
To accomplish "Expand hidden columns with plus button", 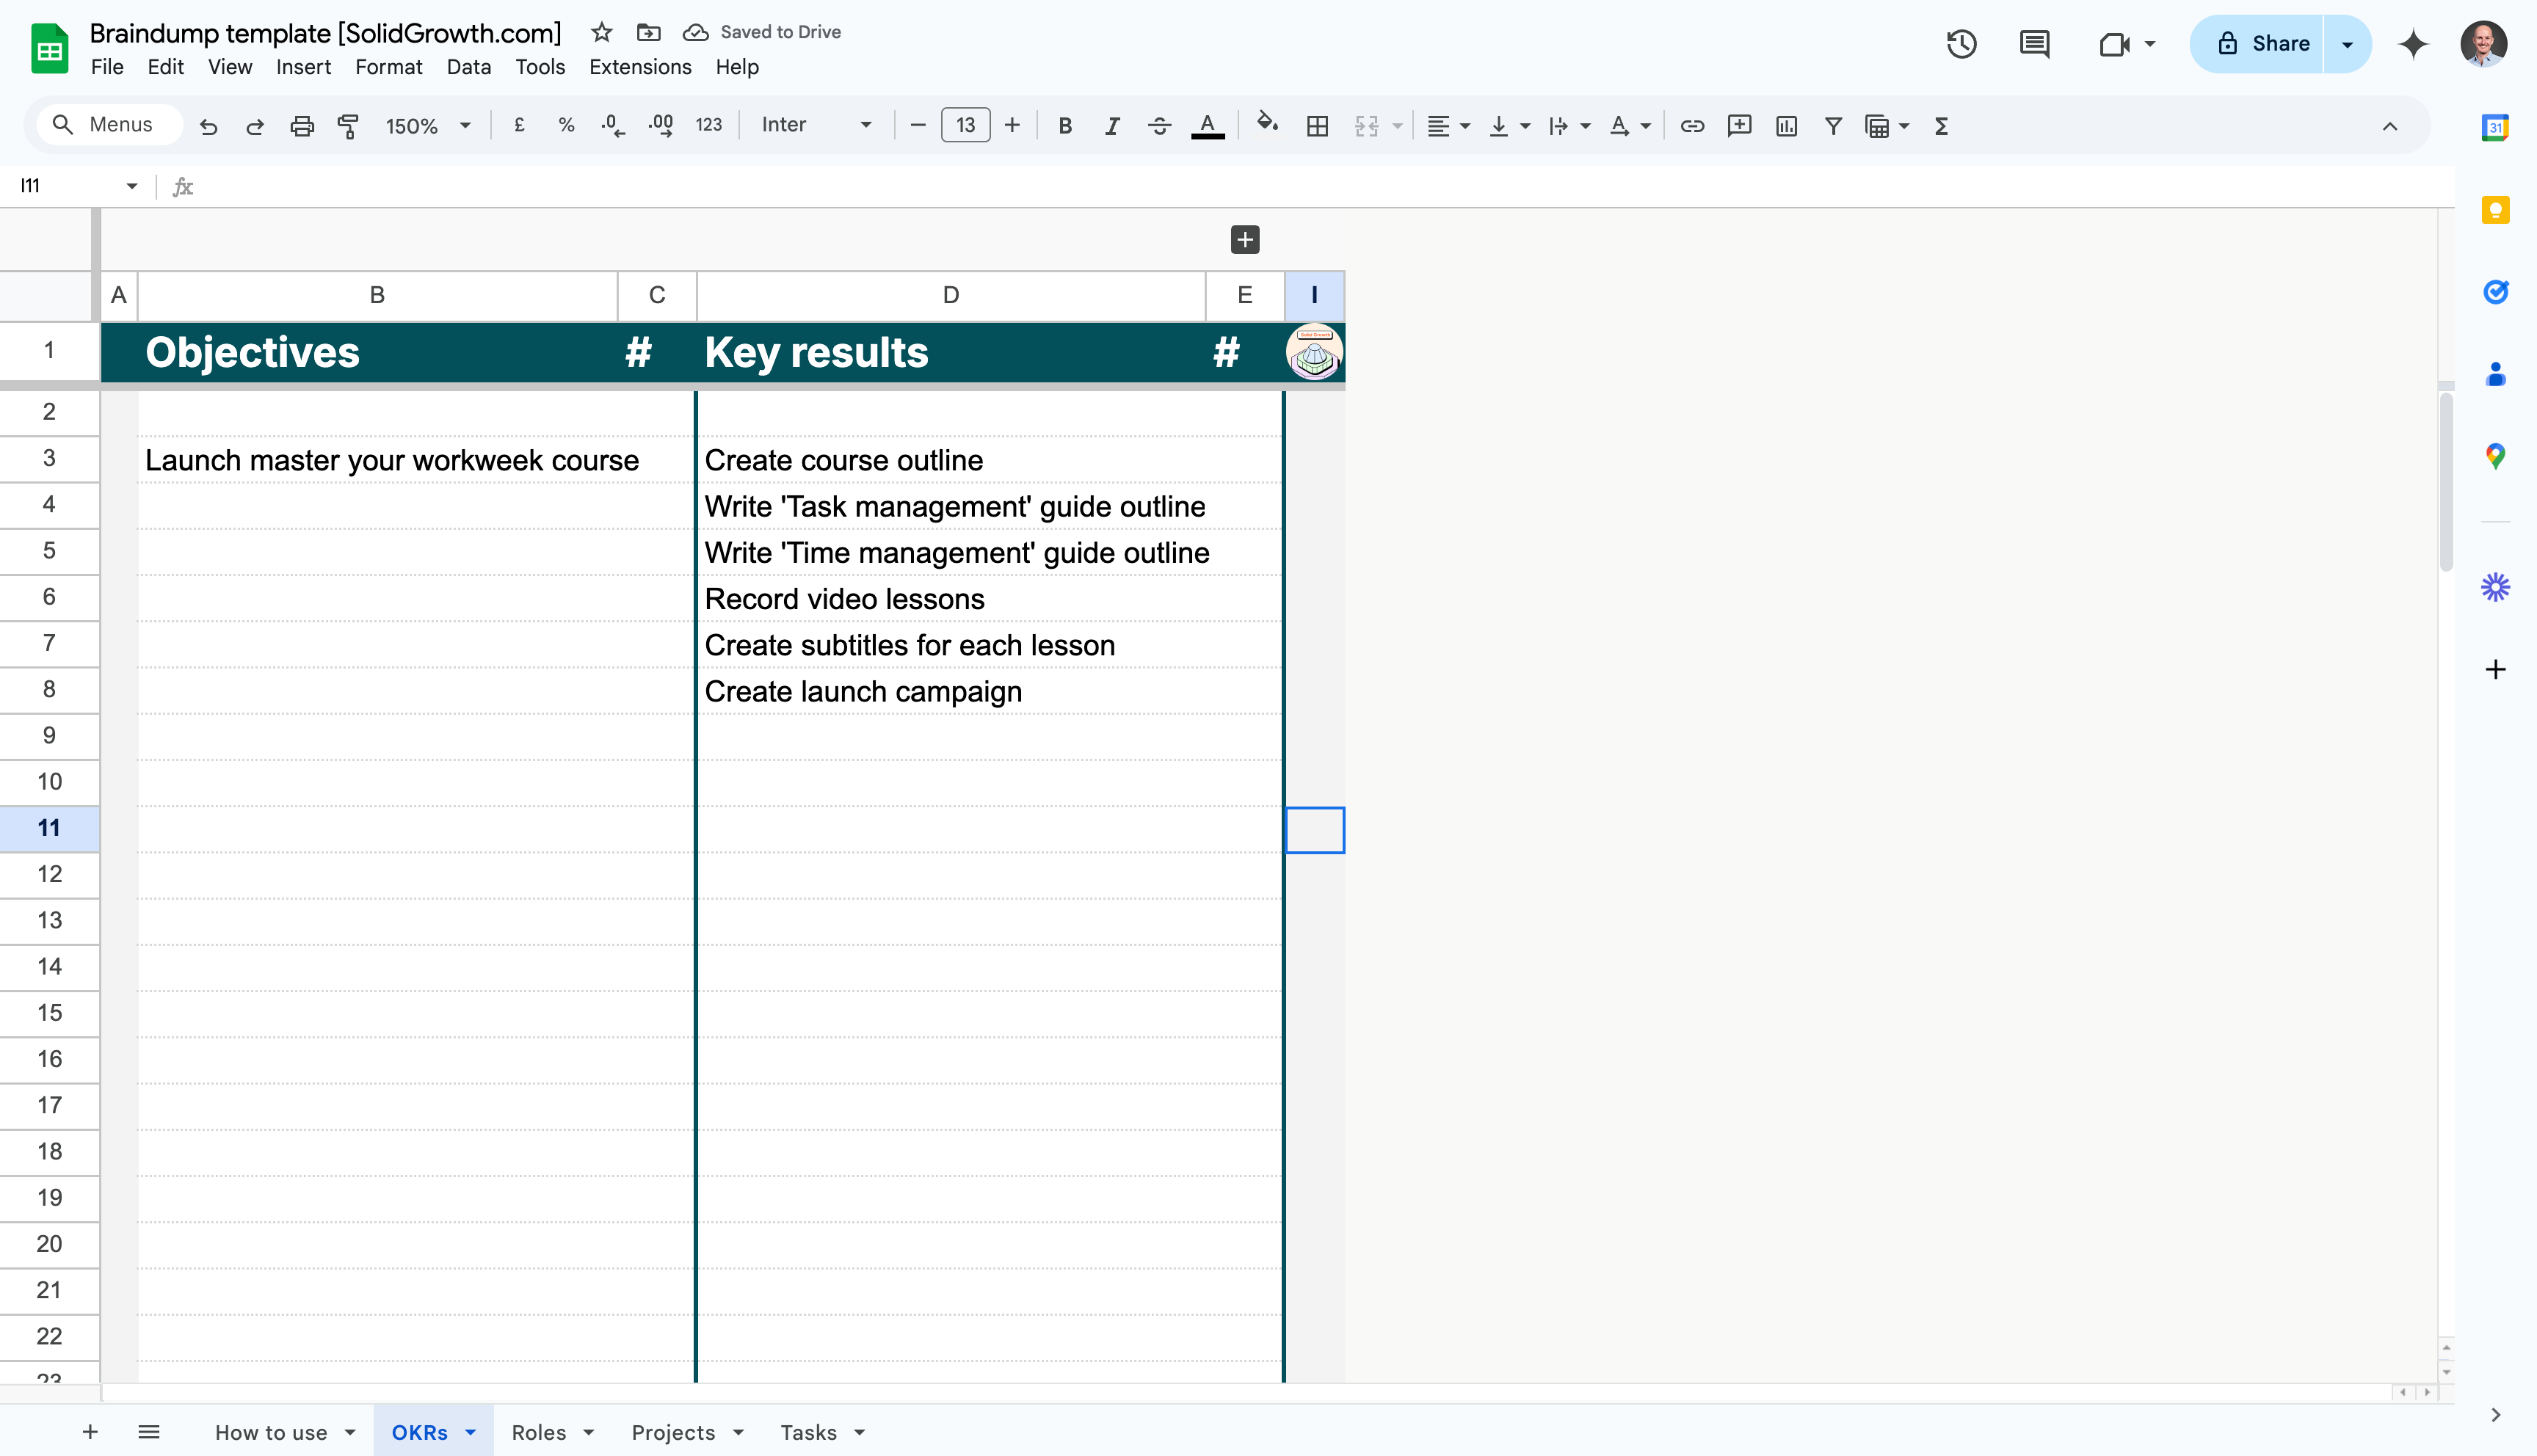I will 1245,239.
